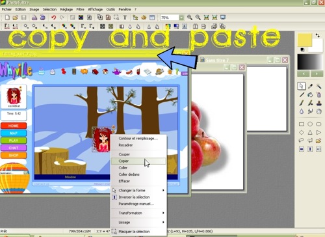Click the HOME button in Whyville

[14, 126]
